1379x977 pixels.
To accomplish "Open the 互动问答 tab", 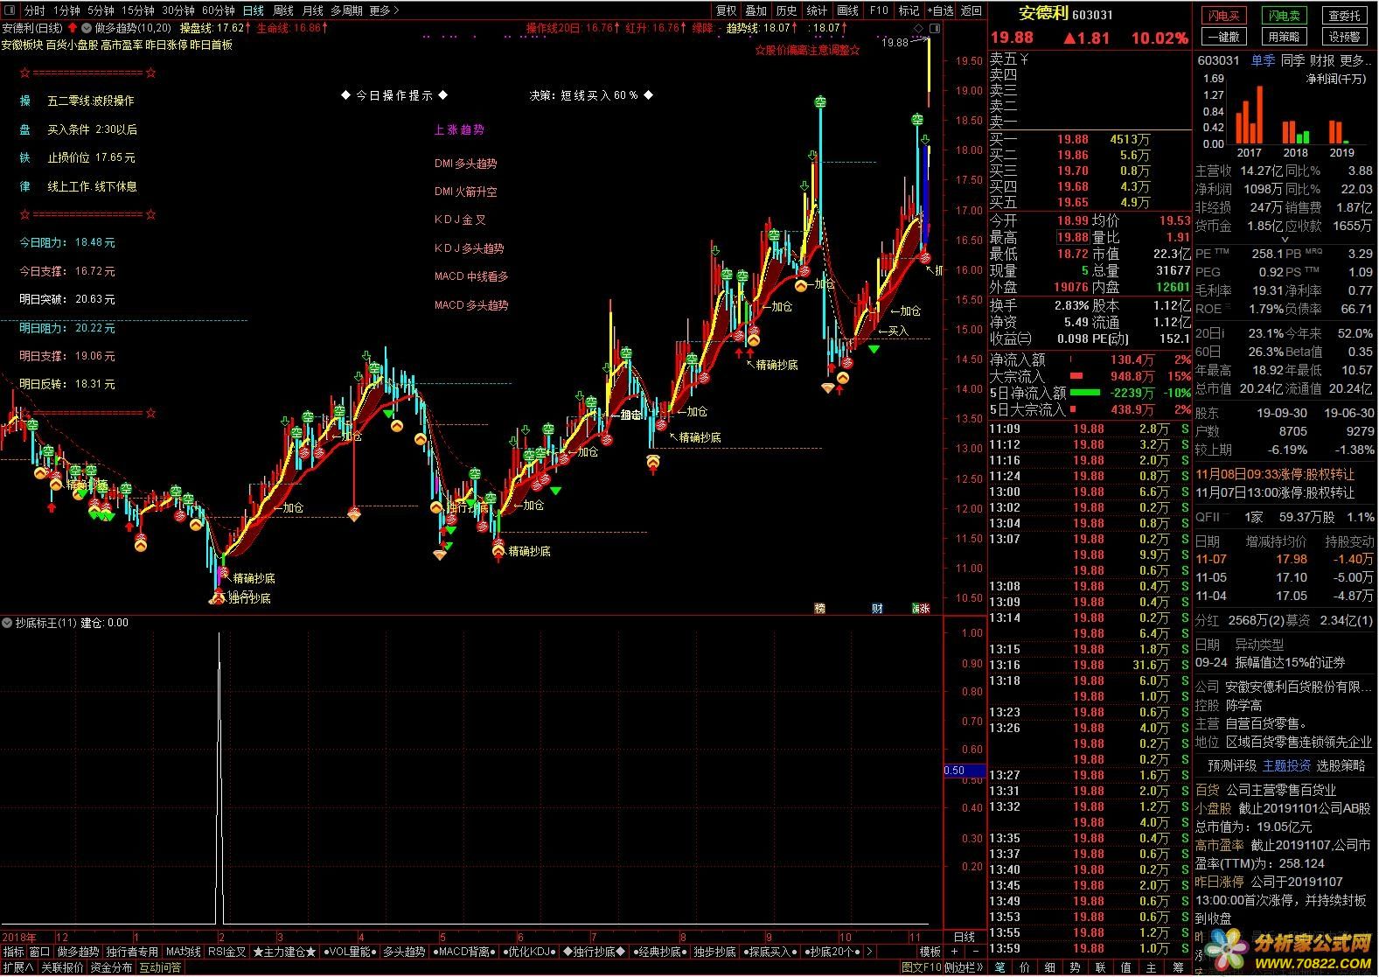I will pyautogui.click(x=160, y=967).
